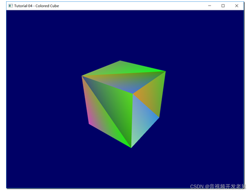Minimize the Tutorial 04 window
The height and width of the screenshot is (192, 250).
pos(209,6)
